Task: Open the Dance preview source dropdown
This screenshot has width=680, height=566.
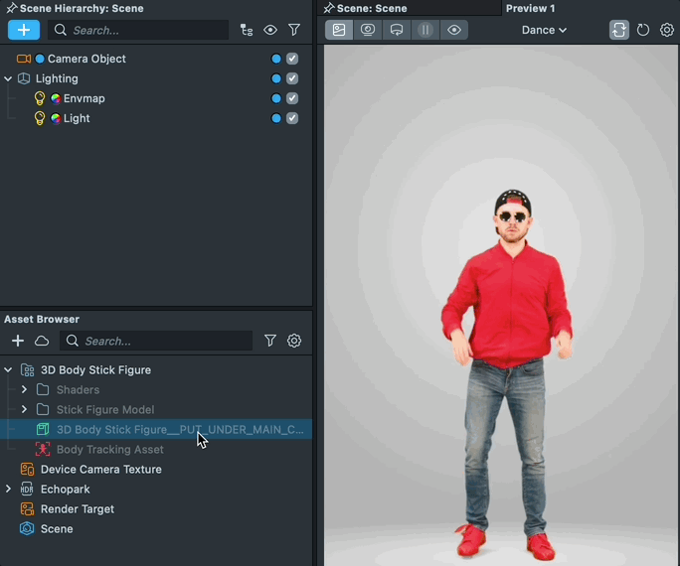Action: pos(544,30)
